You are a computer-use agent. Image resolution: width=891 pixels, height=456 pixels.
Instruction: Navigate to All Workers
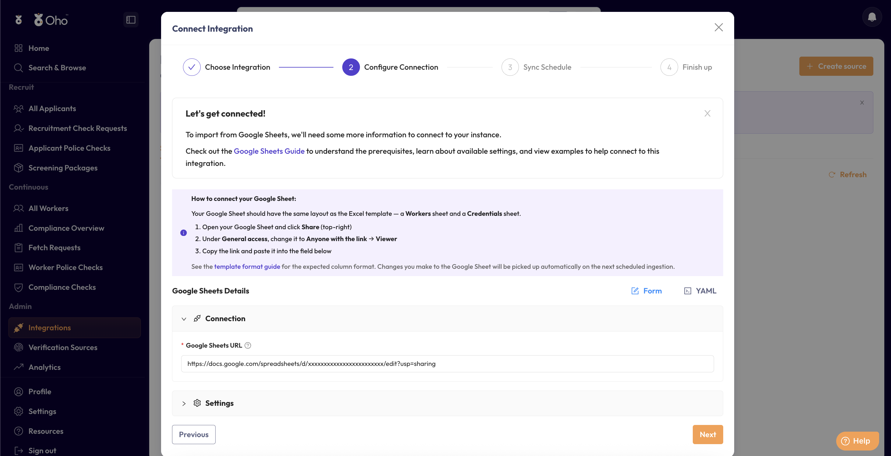[x=48, y=208]
